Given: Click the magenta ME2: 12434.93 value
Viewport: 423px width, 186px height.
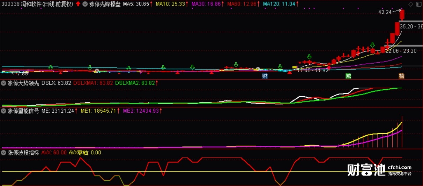Looking at the screenshot, I should (x=141, y=111).
